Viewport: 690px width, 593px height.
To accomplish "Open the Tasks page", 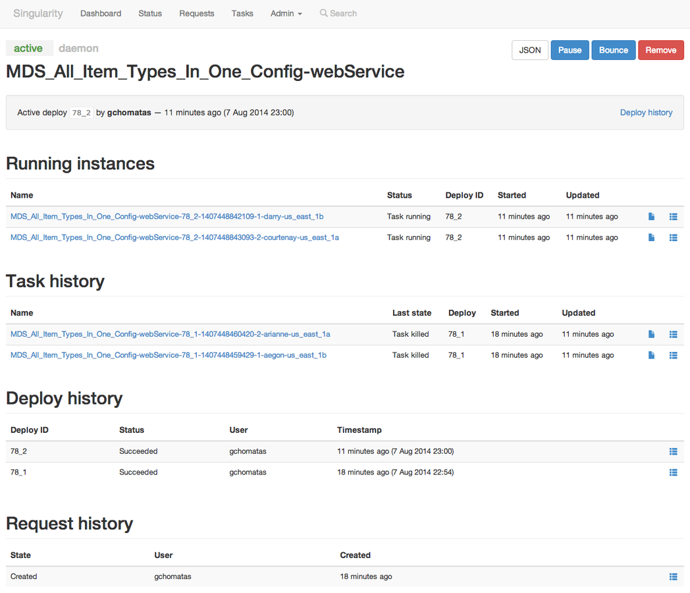I will (x=242, y=14).
